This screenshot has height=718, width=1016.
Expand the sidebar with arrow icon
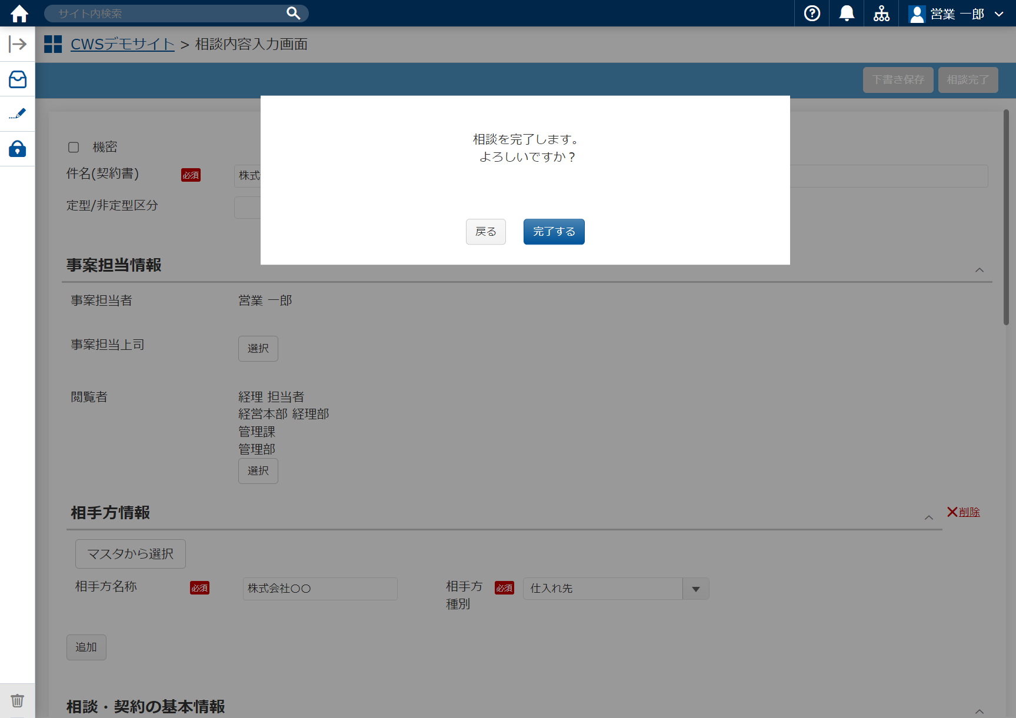point(18,44)
